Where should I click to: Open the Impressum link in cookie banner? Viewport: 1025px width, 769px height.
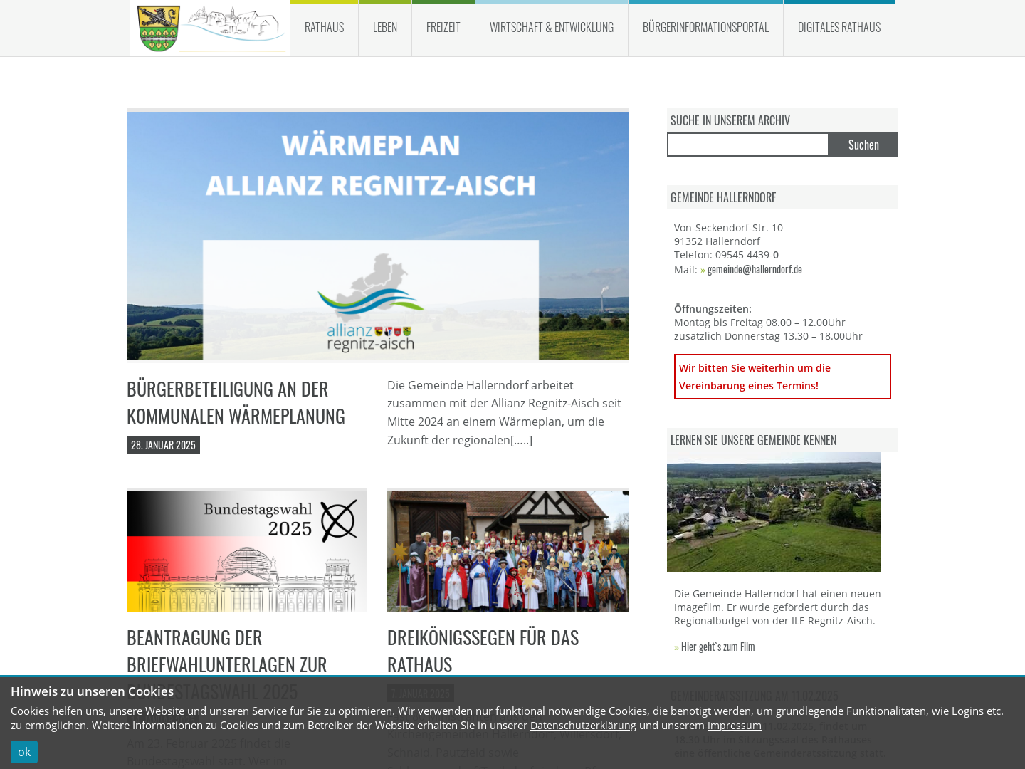(735, 725)
